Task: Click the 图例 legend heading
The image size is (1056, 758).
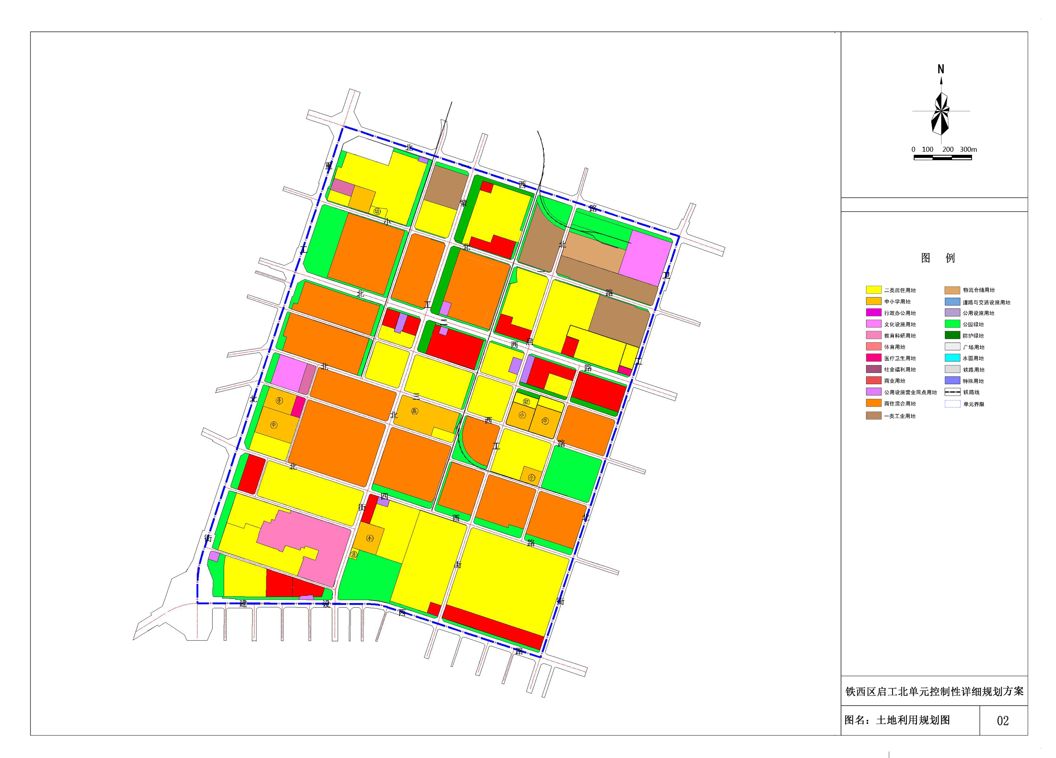Action: (x=938, y=258)
